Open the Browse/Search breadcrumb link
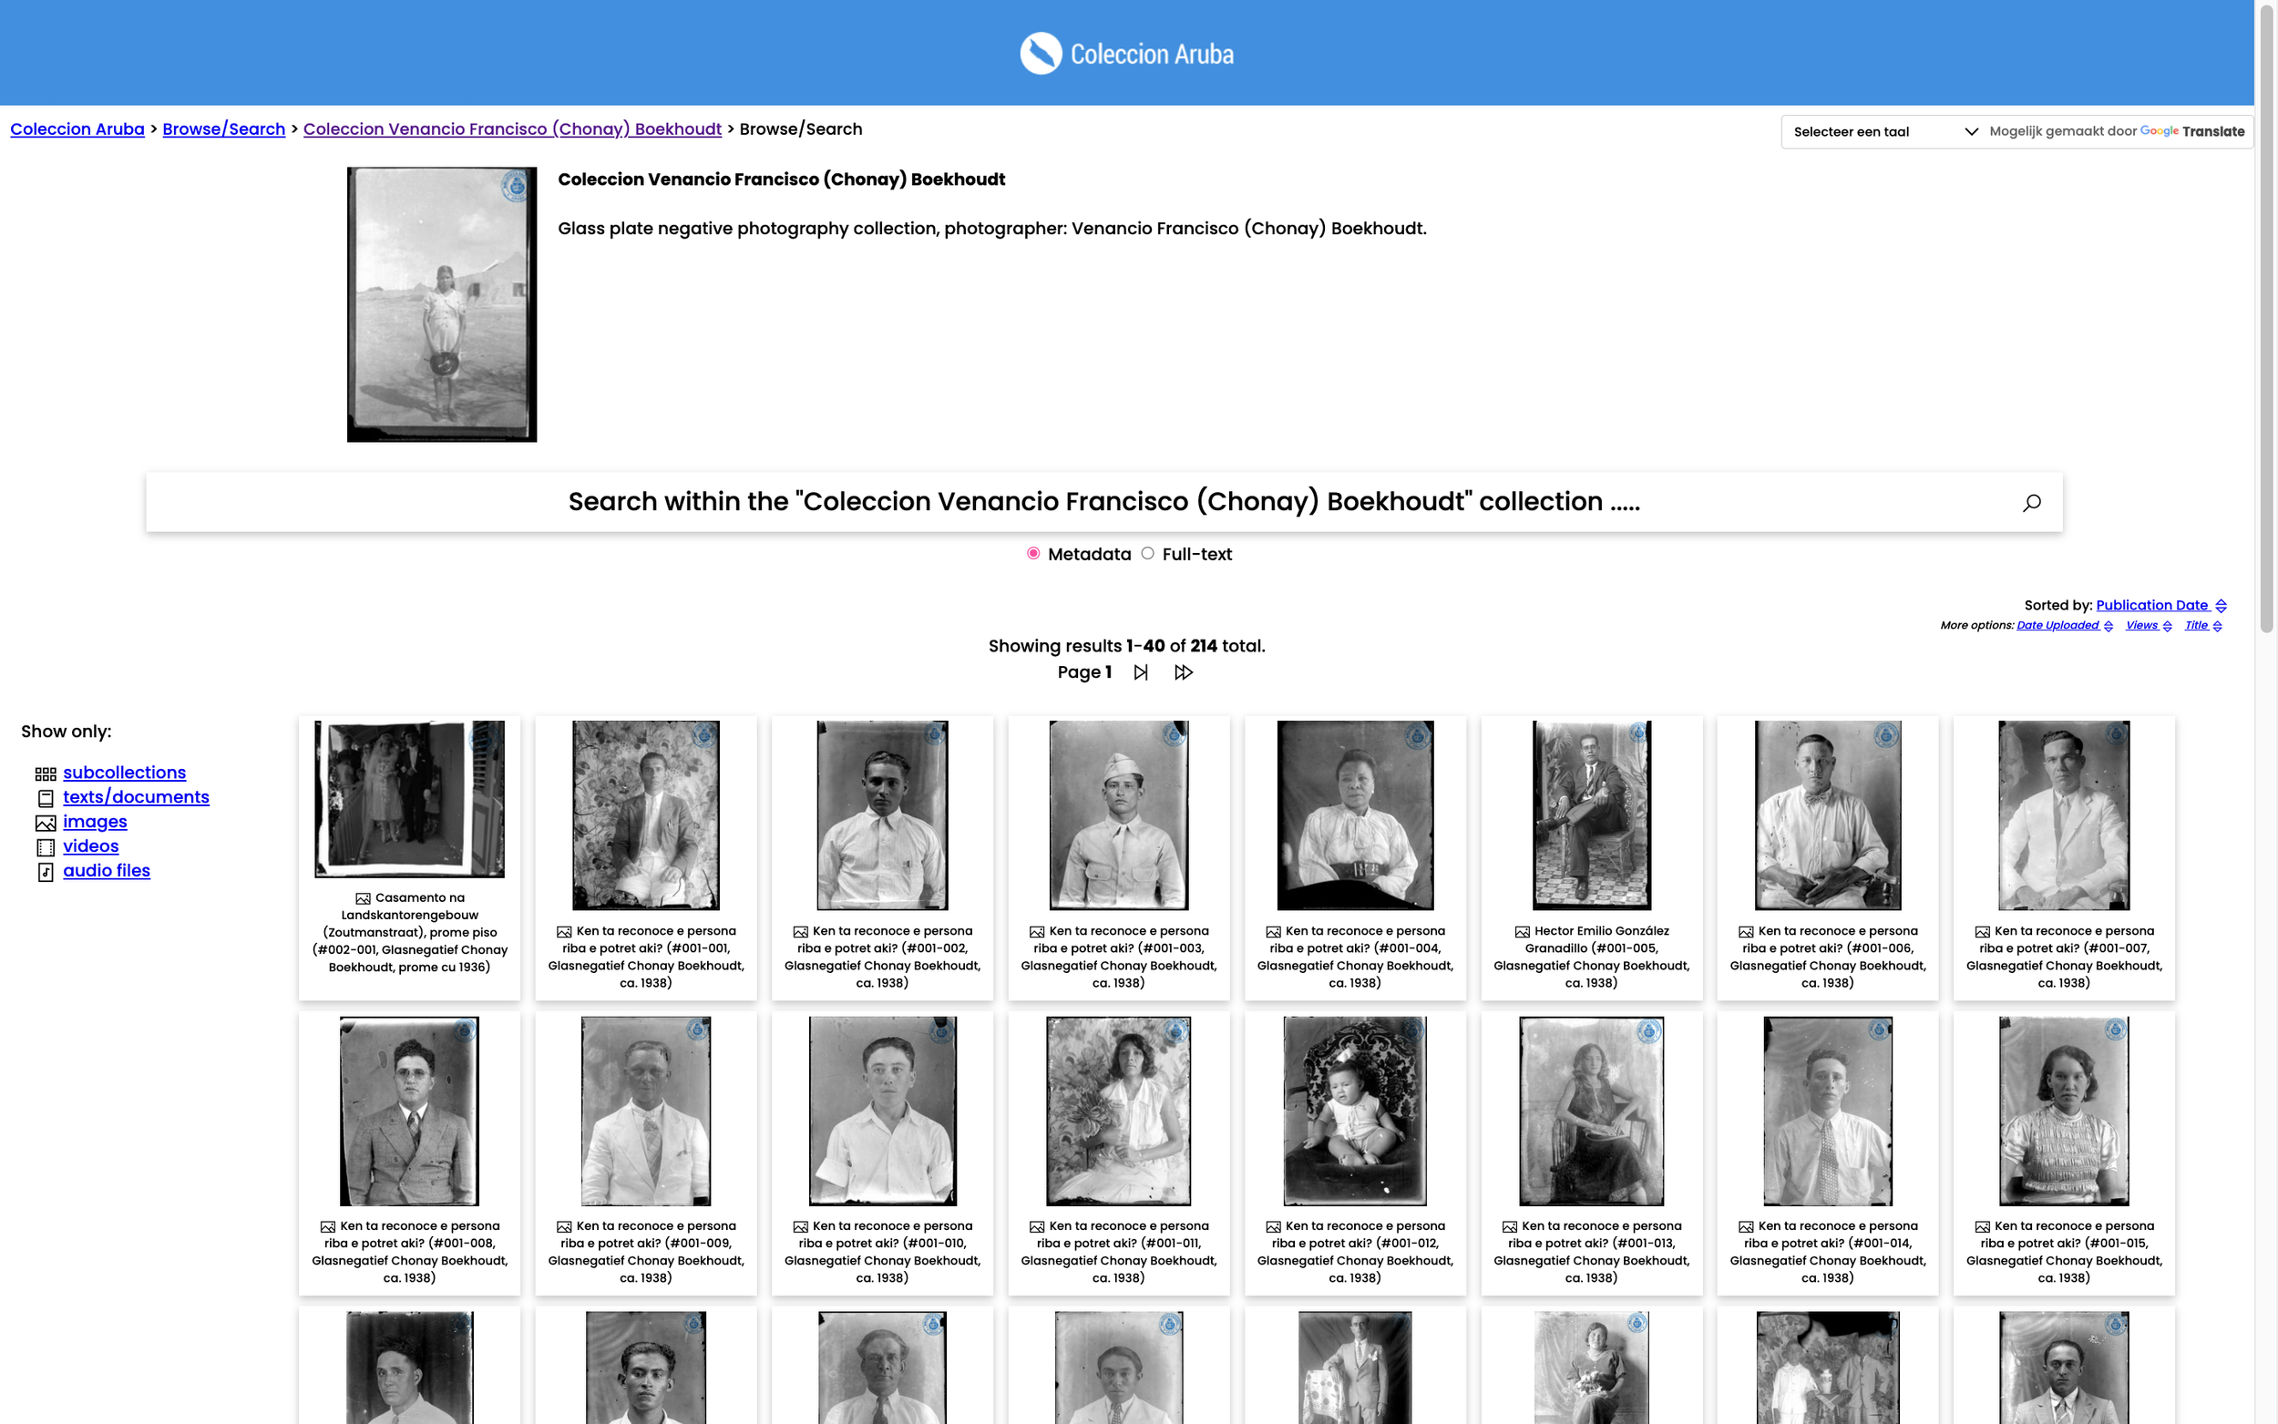Viewport: 2278px width, 1424px height. click(223, 129)
